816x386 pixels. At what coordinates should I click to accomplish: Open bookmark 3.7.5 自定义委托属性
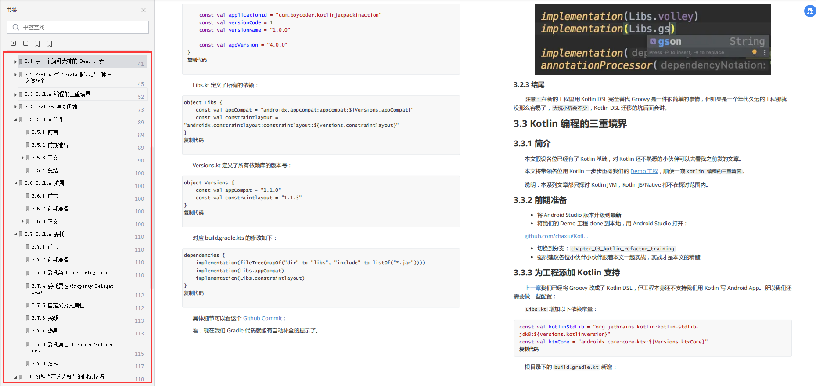click(58, 305)
